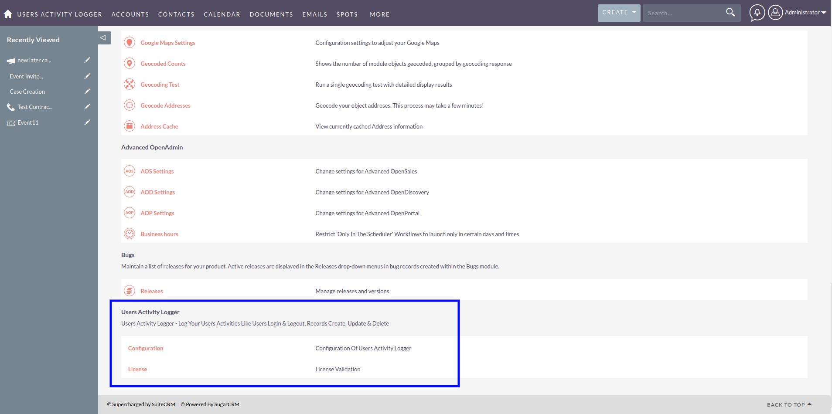Open the notifications bell icon
832x414 pixels.
(757, 13)
